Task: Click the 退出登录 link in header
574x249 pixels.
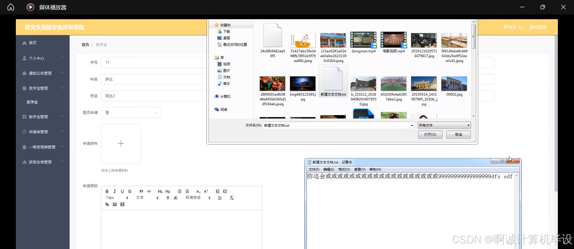Action: tap(538, 27)
